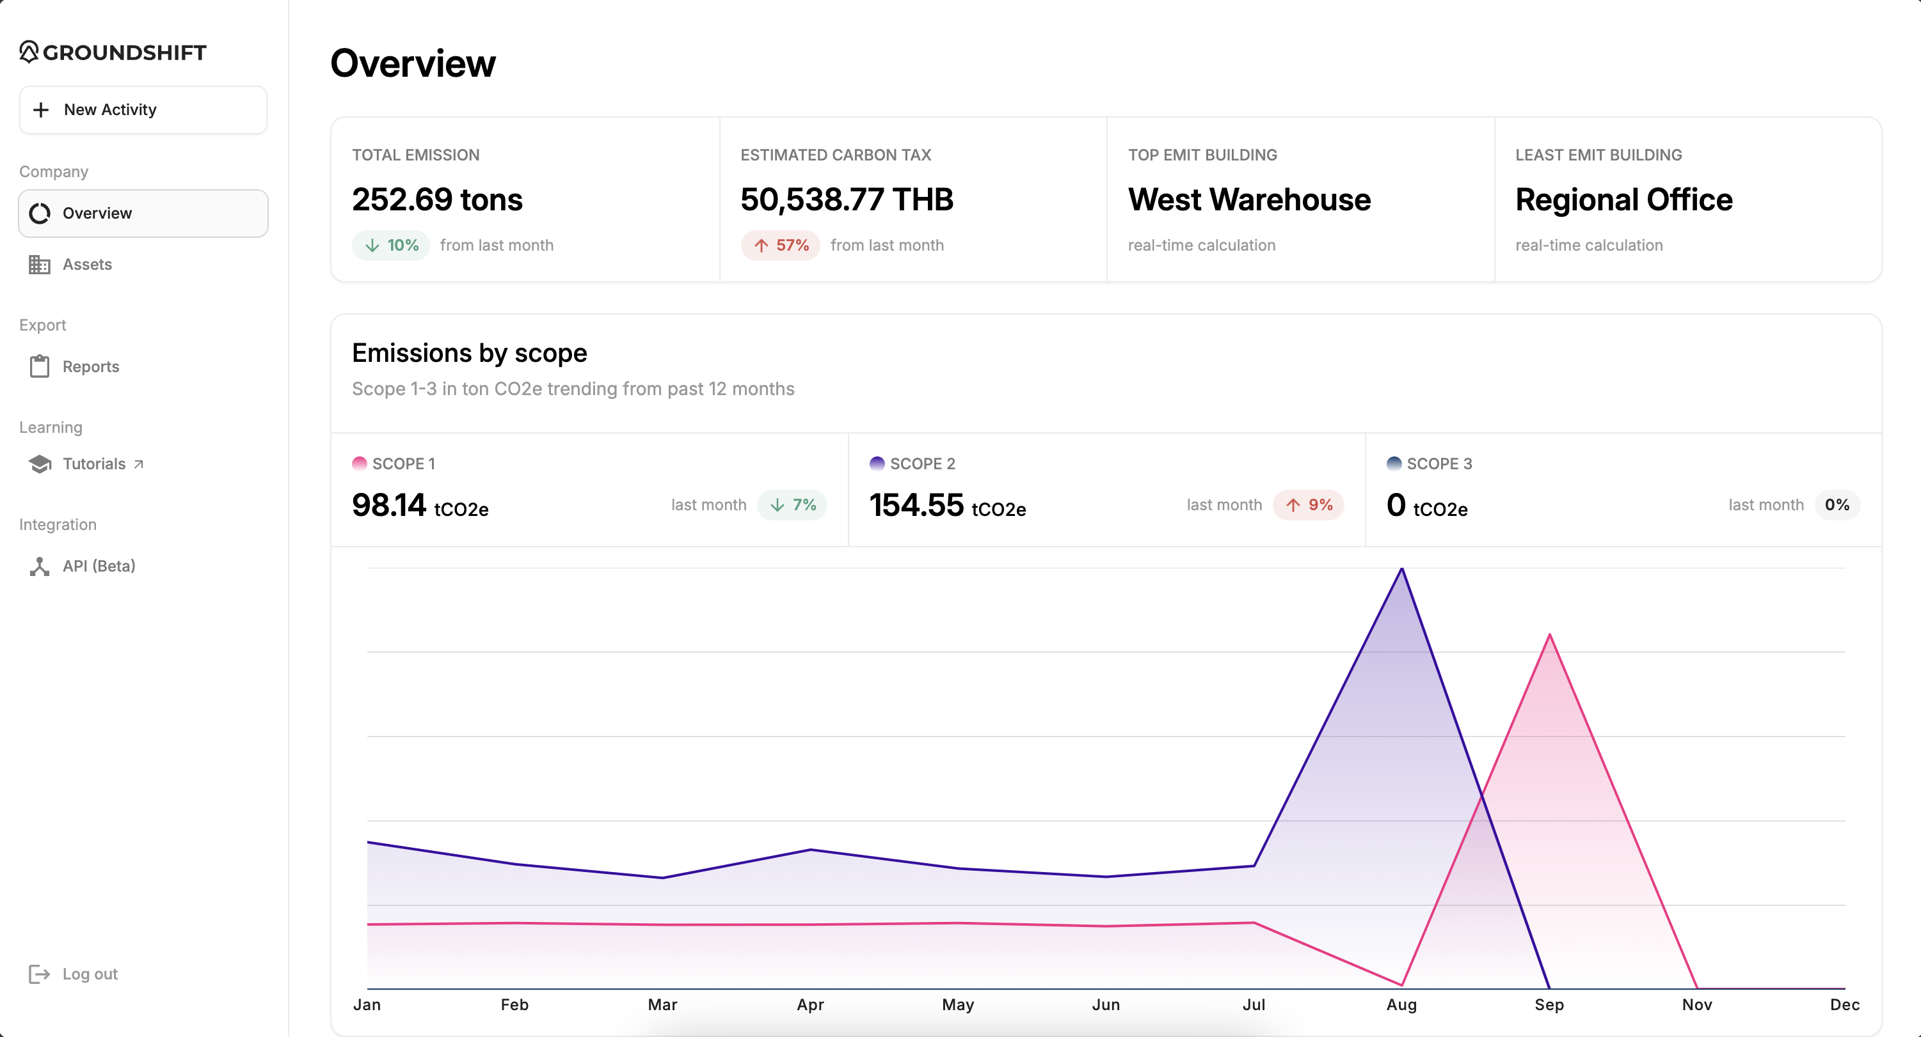Click the API (Beta) node icon
Viewport: 1921px width, 1037px height.
40,566
